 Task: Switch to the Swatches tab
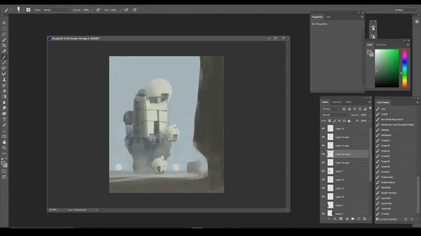(382, 45)
